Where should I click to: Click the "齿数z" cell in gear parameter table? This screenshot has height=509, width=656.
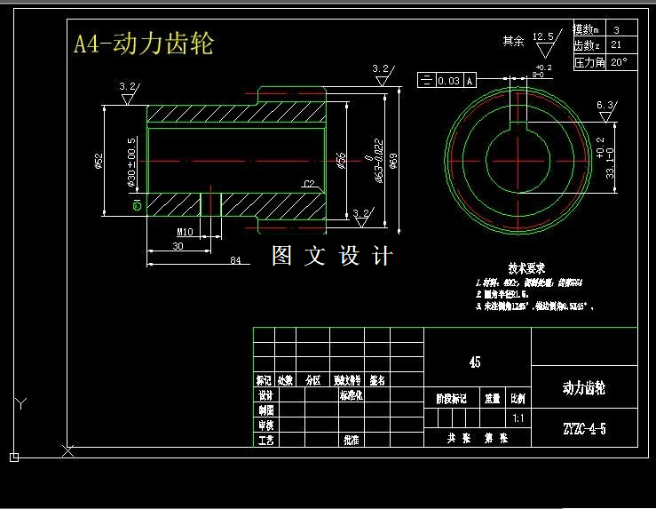point(589,45)
